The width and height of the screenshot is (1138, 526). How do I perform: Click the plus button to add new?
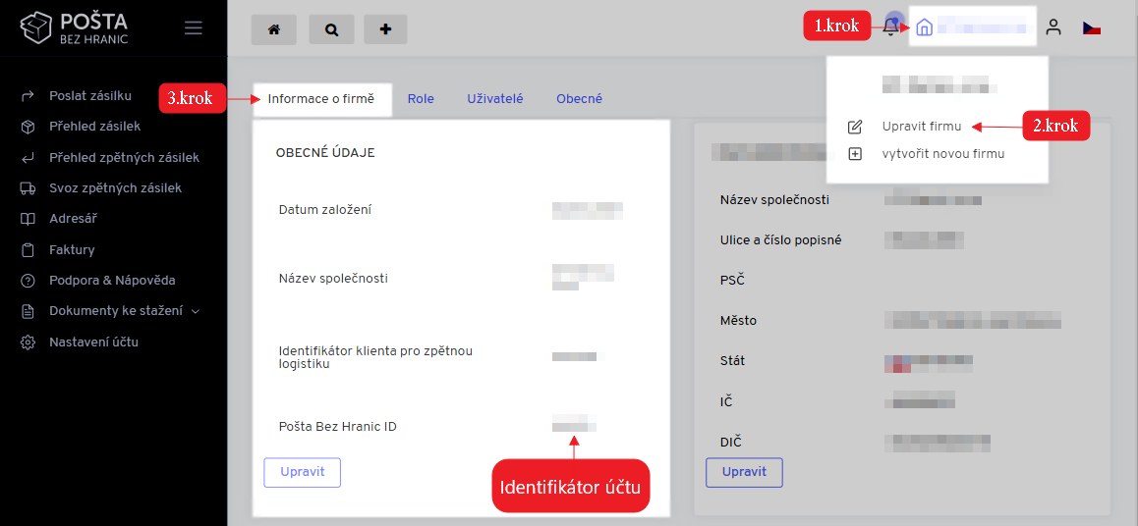[x=385, y=29]
